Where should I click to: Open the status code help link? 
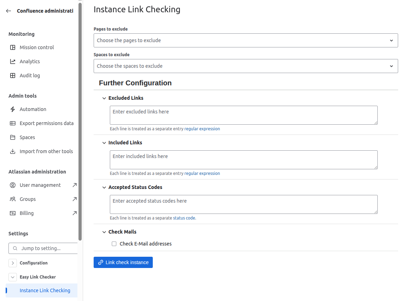pos(184,218)
